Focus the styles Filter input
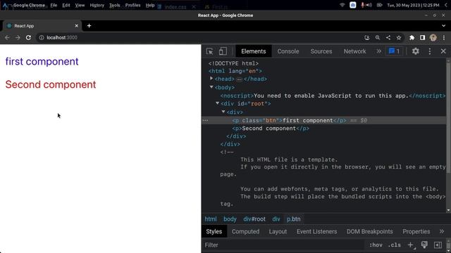Viewport: 451px width, 253px height. pos(283,245)
